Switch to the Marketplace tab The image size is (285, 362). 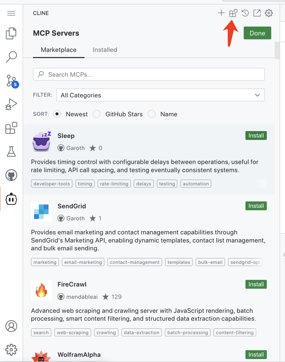(x=59, y=50)
